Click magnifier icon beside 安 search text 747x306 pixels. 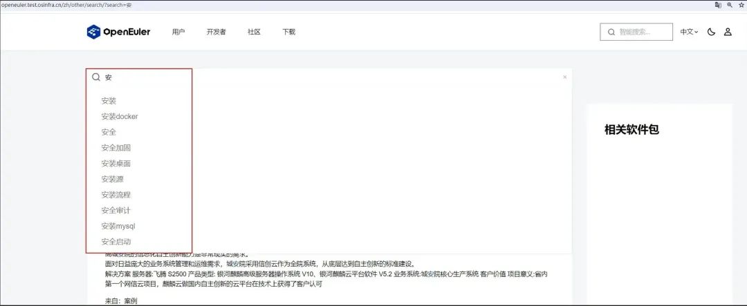click(96, 77)
